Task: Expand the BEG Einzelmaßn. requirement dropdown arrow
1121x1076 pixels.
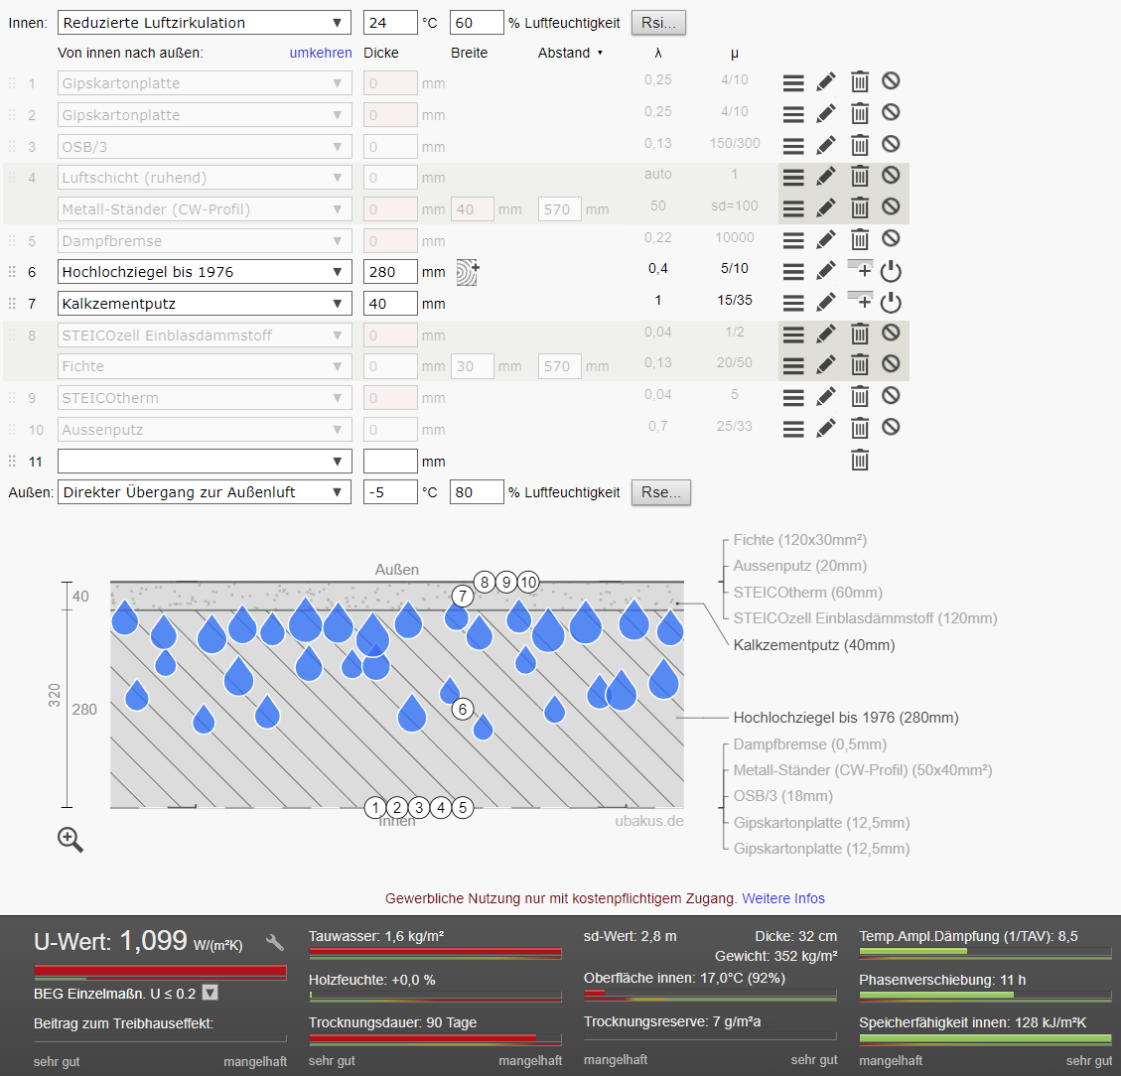Action: coord(210,993)
